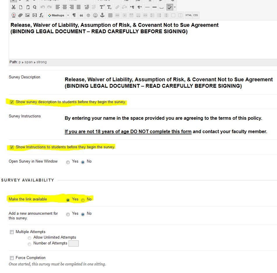Tick the Force Completion checkbox
Screen dimensions: 277x273
(x=12, y=258)
